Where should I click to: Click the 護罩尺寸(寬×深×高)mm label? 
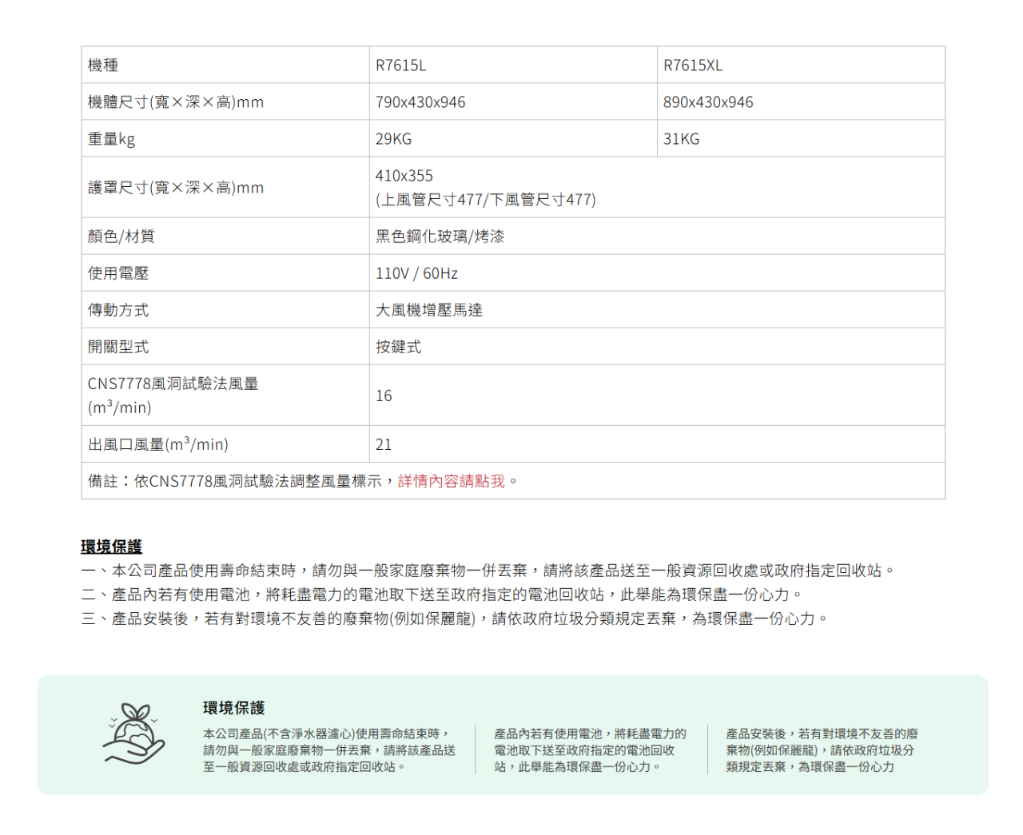point(176,188)
